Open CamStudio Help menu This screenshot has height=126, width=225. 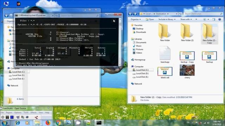coord(47,113)
